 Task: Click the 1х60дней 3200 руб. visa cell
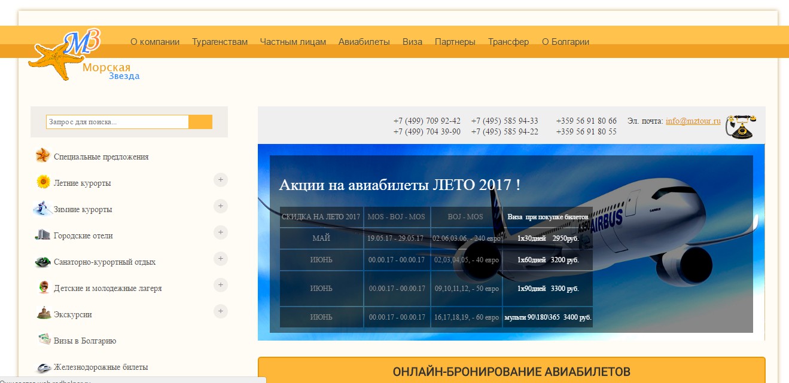(x=548, y=260)
